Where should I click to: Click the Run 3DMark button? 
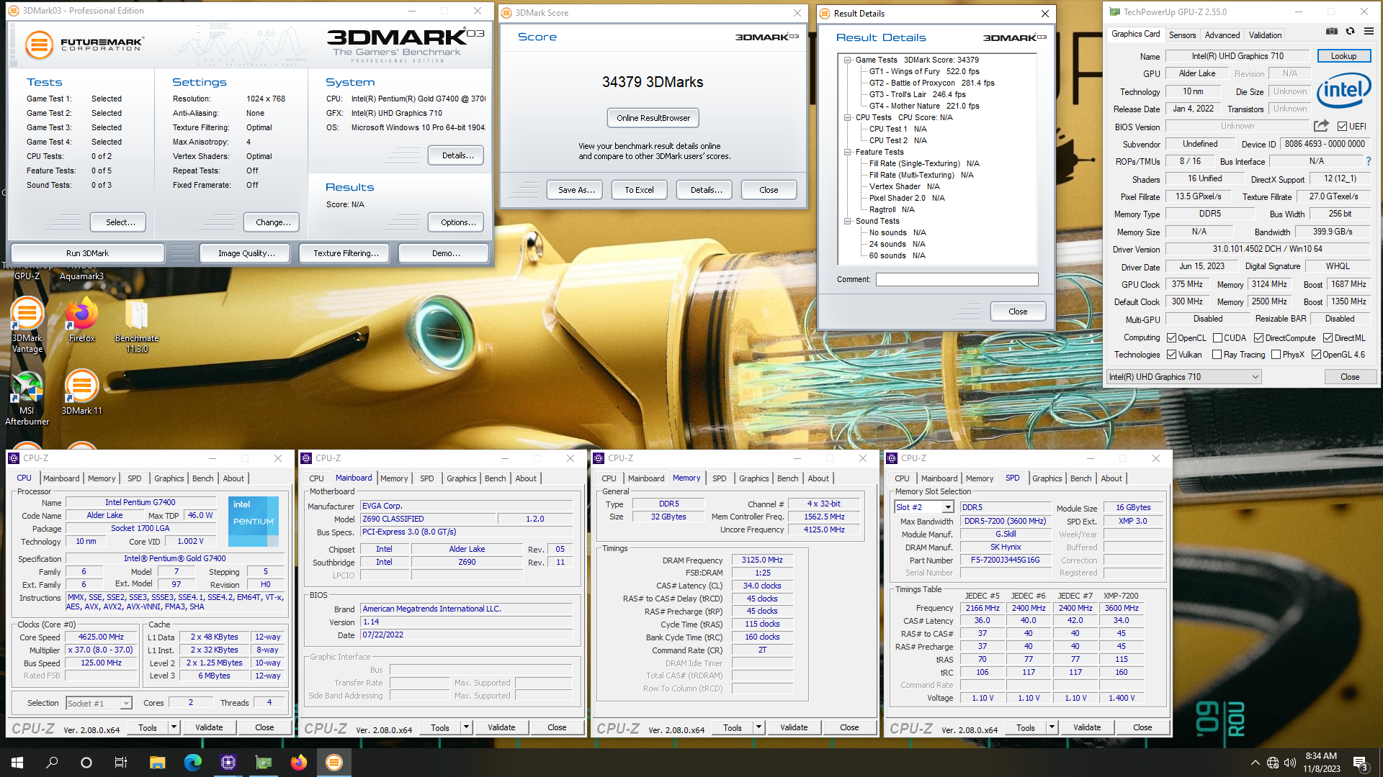87,253
